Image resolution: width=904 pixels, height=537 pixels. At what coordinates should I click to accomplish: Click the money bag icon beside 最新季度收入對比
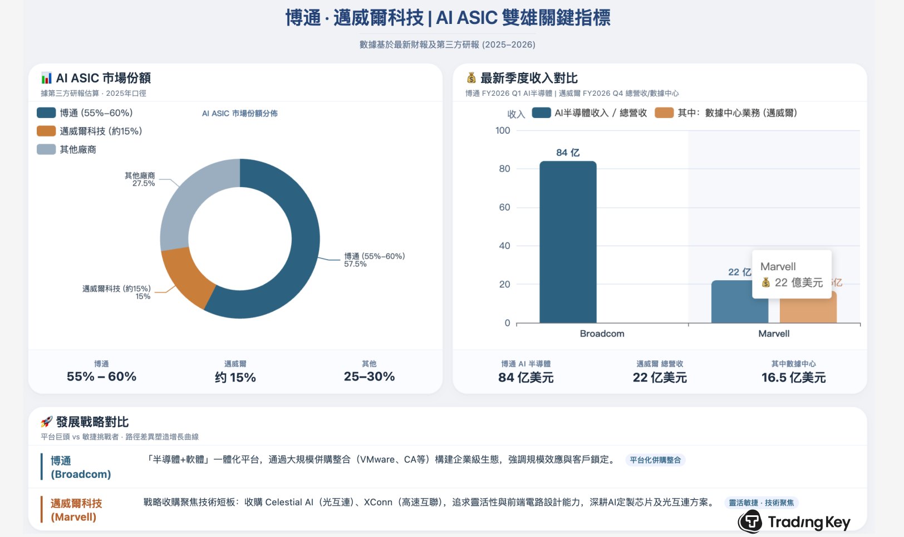point(471,78)
